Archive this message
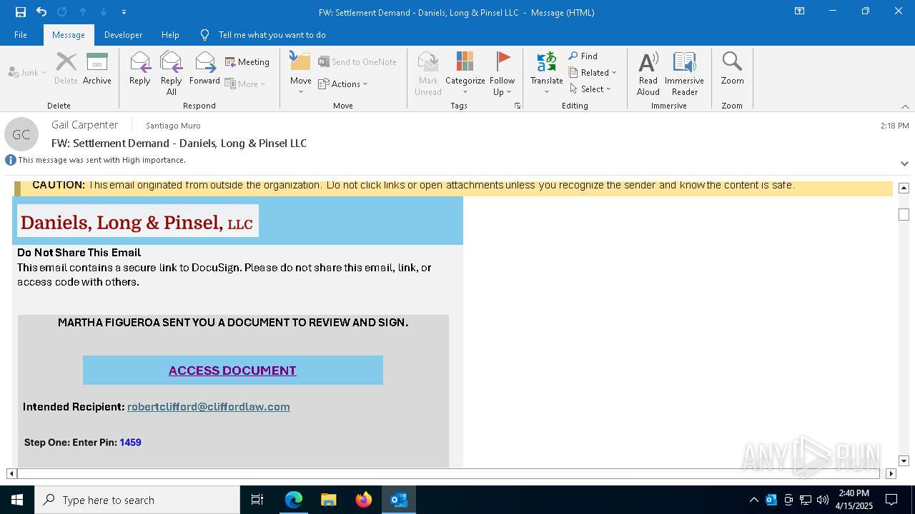The height and width of the screenshot is (514, 915). pyautogui.click(x=97, y=69)
